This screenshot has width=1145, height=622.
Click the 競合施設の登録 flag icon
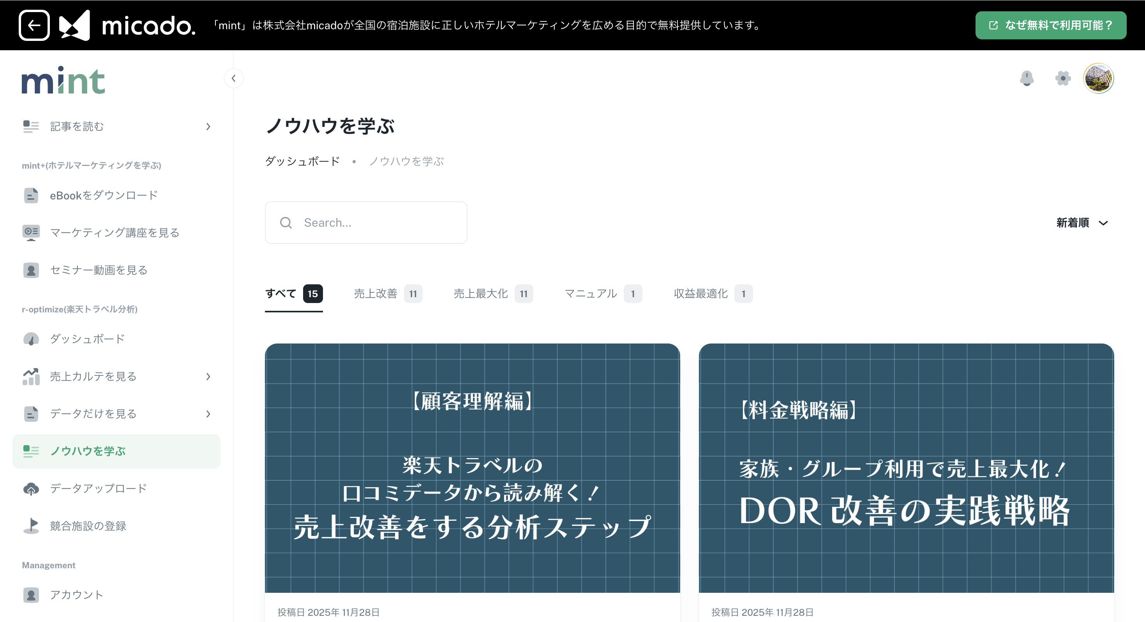31,526
